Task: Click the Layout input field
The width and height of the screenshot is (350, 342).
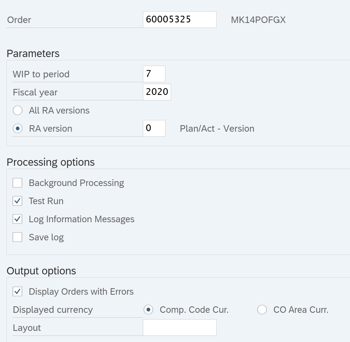Action: pos(179,327)
